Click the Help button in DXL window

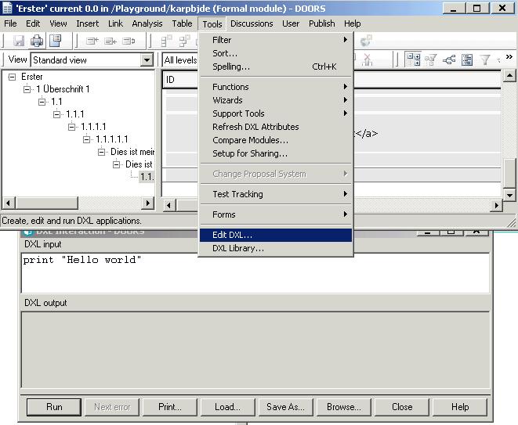pos(460,407)
